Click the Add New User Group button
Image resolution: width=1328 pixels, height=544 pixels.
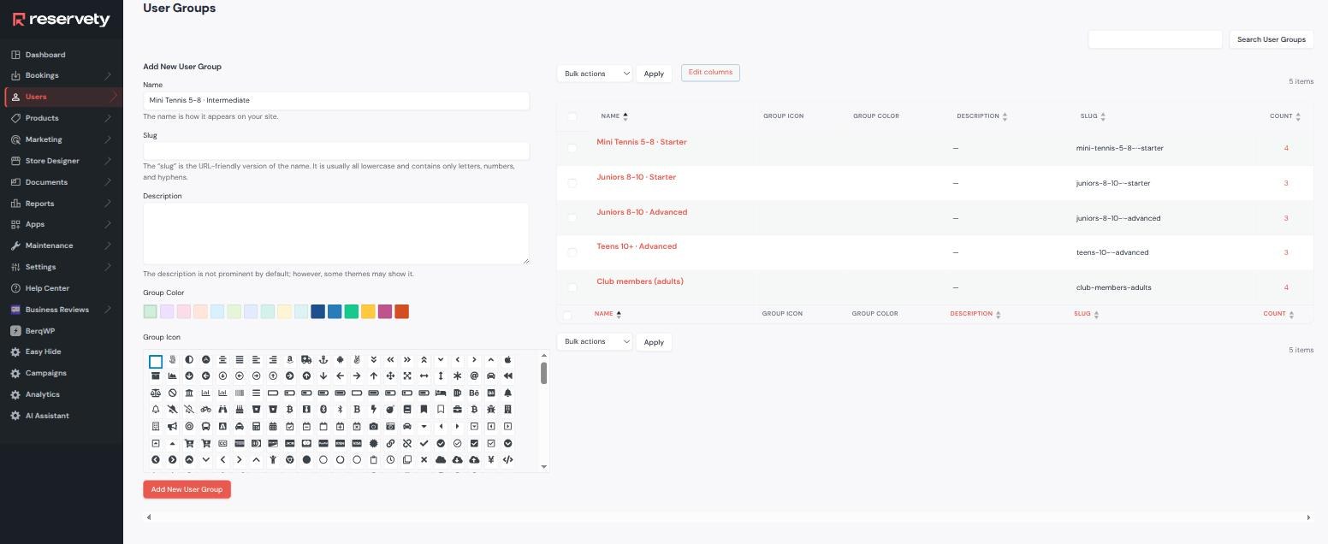(187, 489)
